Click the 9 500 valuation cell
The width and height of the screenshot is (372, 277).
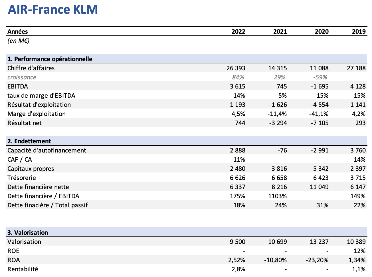point(238,242)
